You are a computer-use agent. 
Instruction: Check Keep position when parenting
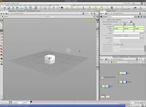coord(101,22)
